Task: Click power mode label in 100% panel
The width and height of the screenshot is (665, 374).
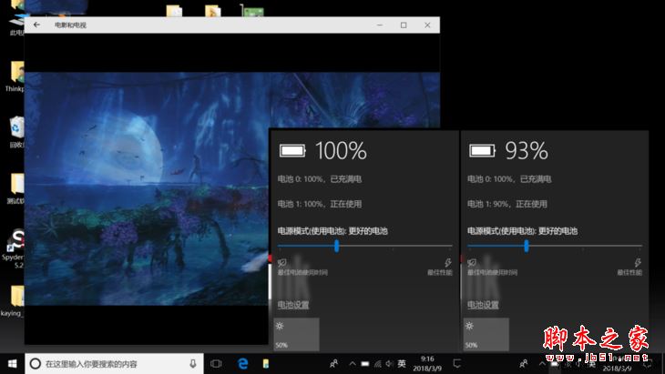Action: [332, 231]
